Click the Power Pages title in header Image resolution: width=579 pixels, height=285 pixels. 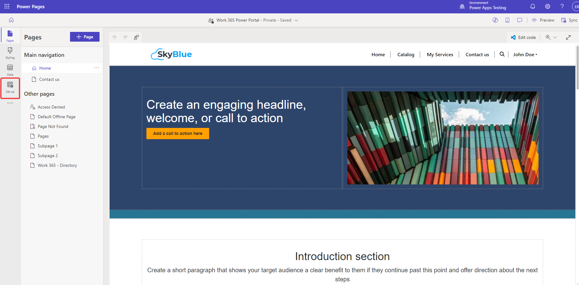(x=31, y=6)
